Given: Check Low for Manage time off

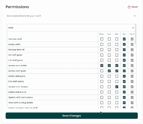Looking at the screenshot, I should click(x=109, y=50).
